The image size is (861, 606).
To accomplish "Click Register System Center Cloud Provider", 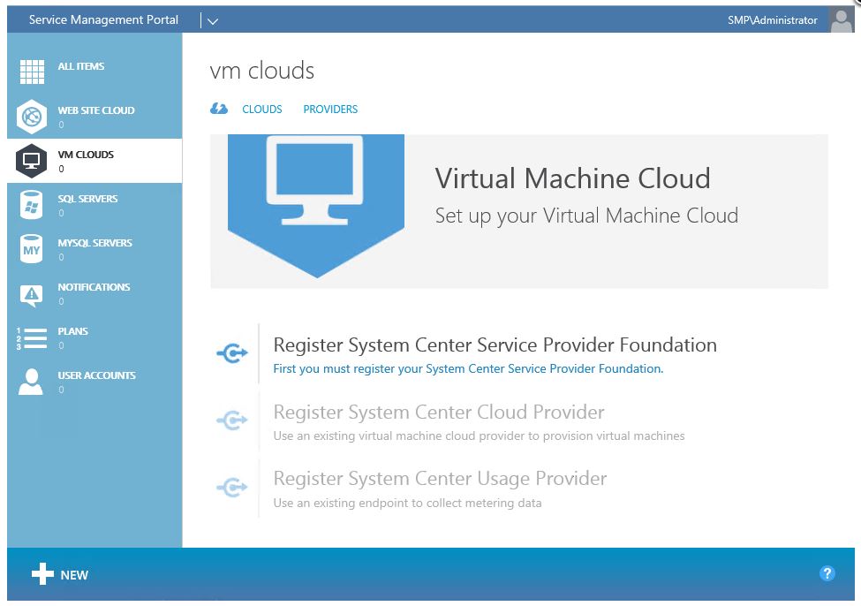I will click(439, 412).
